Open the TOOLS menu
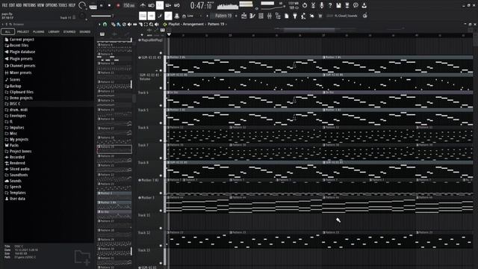This screenshot has height=269, width=478. coord(63,5)
